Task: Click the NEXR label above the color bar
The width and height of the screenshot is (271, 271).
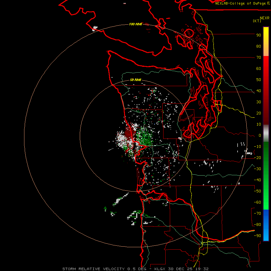Action: pyautogui.click(x=265, y=18)
